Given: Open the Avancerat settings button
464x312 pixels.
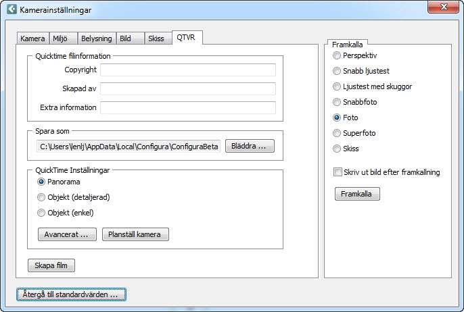Looking at the screenshot, I should (x=66, y=235).
